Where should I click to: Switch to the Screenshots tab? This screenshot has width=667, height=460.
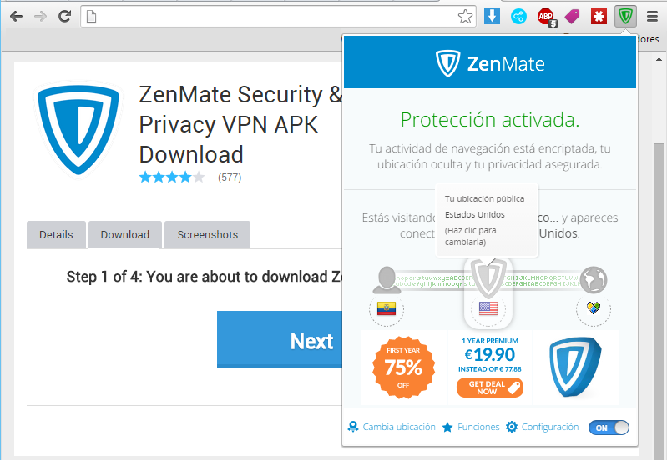point(207,234)
